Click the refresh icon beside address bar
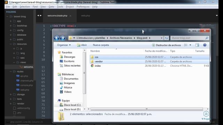This screenshot has height=125, width=223. tap(166, 38)
